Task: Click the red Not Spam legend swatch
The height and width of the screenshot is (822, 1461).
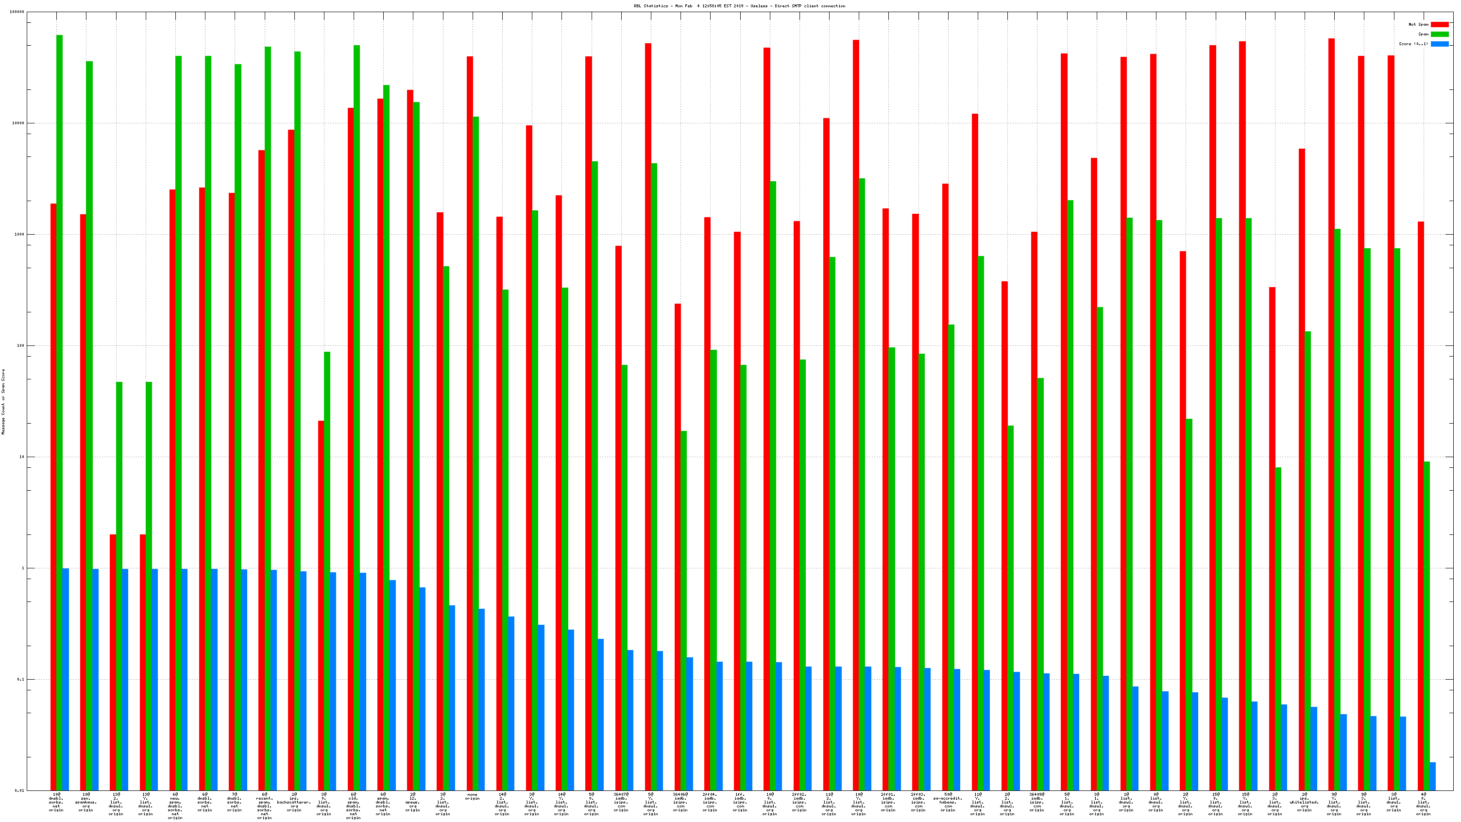Action: pos(1440,24)
